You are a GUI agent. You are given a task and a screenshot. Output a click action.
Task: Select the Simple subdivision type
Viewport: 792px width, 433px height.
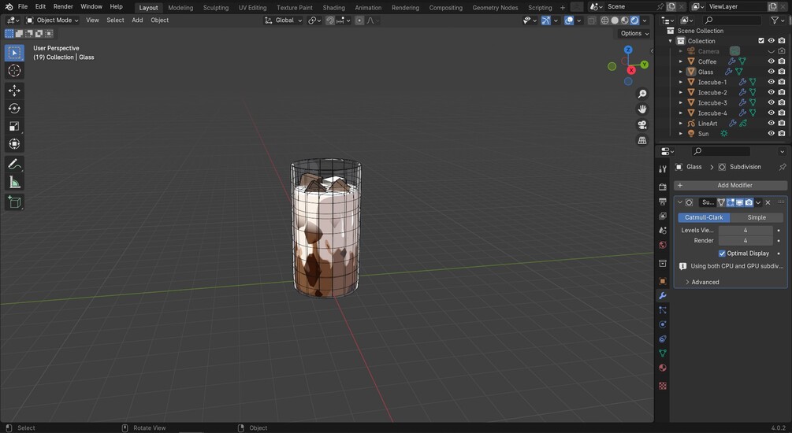point(756,217)
